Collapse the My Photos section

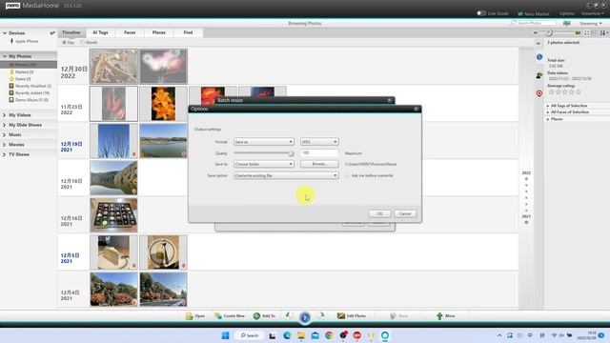(x=5, y=56)
